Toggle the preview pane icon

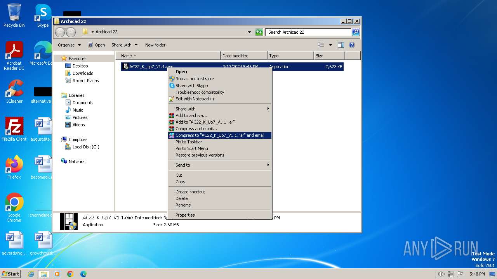pos(341,45)
